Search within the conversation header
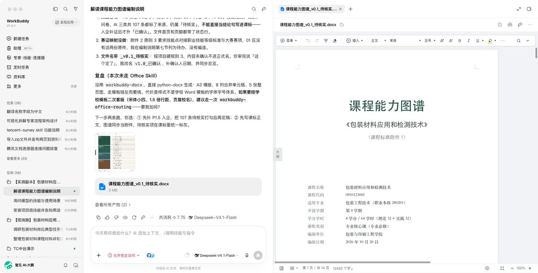The height and width of the screenshot is (273, 538). [x=254, y=9]
